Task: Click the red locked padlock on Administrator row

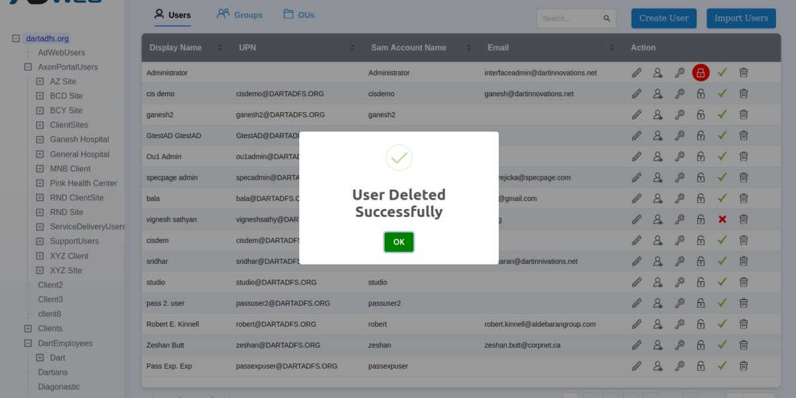Action: pos(700,72)
